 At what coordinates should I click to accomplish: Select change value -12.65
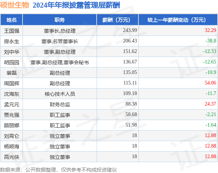click(x=210, y=62)
